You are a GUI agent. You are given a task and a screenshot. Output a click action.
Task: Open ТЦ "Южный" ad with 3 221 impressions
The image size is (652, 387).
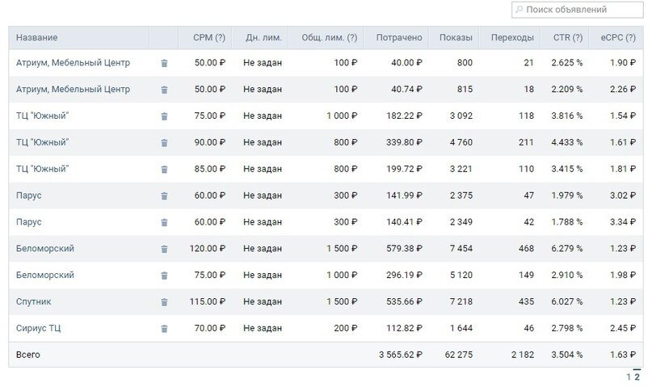click(x=42, y=169)
